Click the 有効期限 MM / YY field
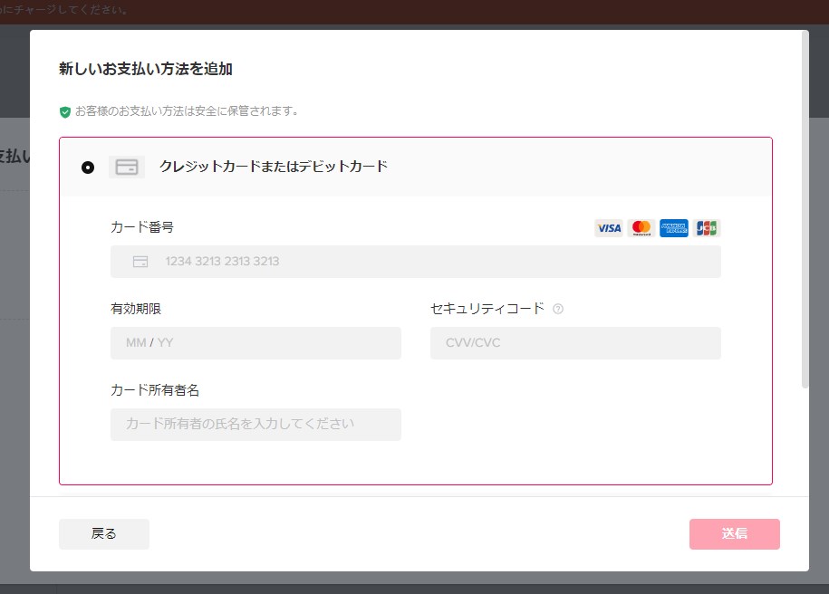829x594 pixels. pos(255,343)
